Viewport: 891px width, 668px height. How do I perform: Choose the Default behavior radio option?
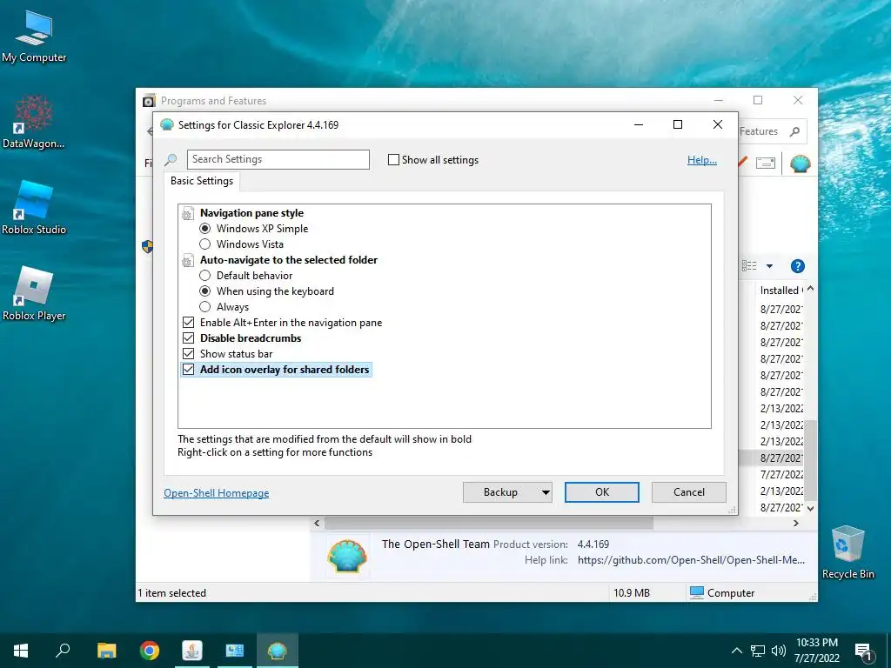(205, 276)
